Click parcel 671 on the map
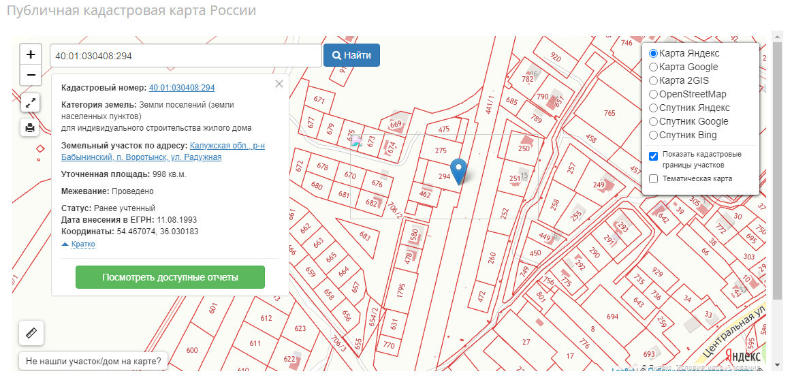 point(319,99)
